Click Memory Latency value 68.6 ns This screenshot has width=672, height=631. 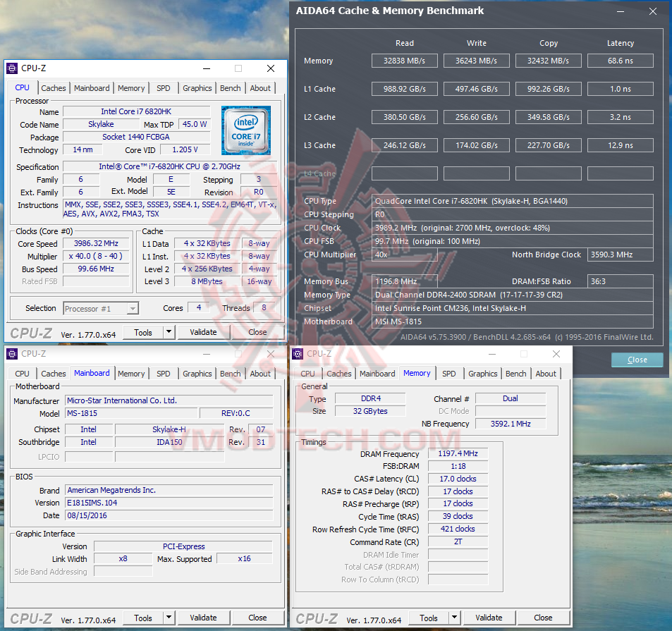click(621, 61)
